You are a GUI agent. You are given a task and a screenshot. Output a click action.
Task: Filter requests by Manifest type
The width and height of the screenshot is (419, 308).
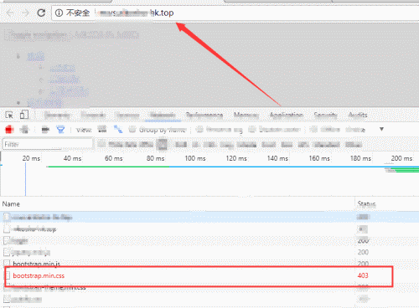coord(327,145)
